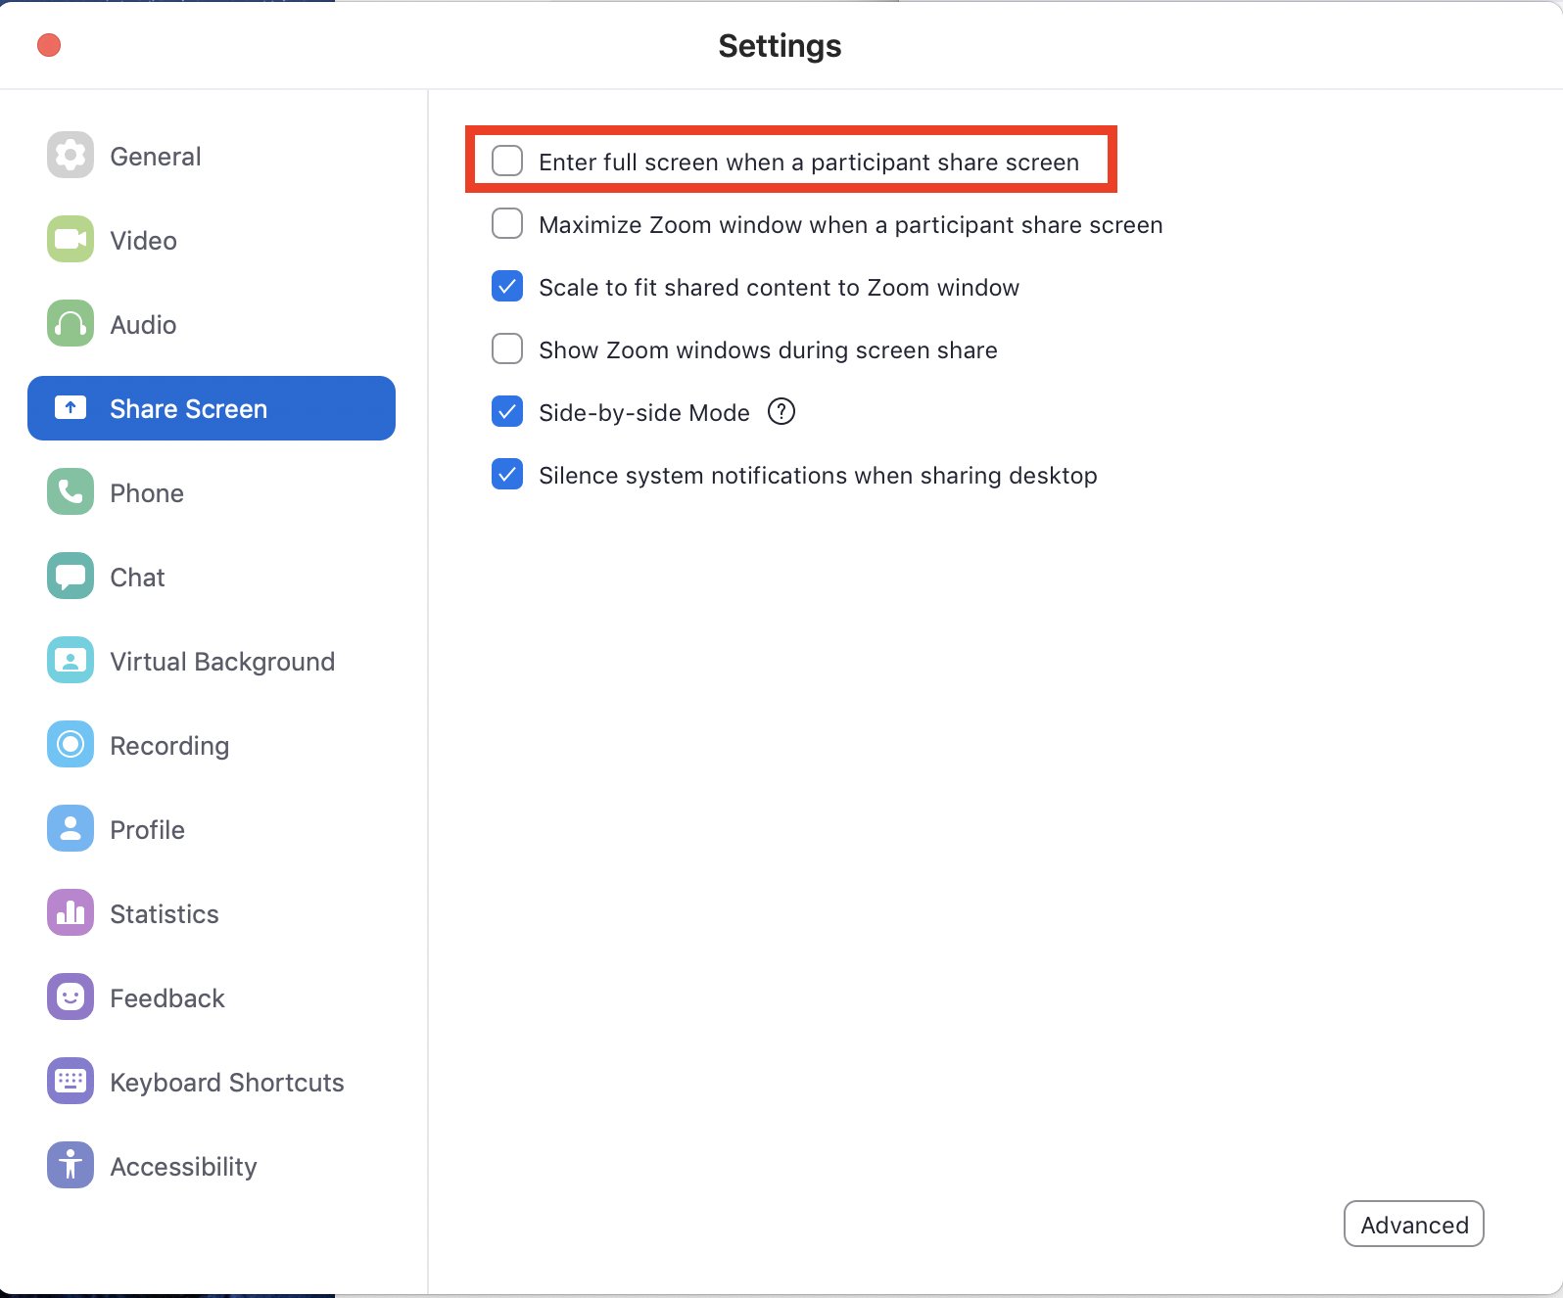Switch to Audio settings label
The width and height of the screenshot is (1563, 1298).
tap(143, 325)
